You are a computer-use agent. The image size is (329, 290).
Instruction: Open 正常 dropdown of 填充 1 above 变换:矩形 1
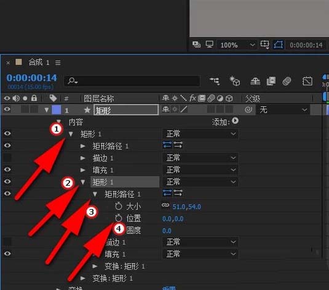200,254
